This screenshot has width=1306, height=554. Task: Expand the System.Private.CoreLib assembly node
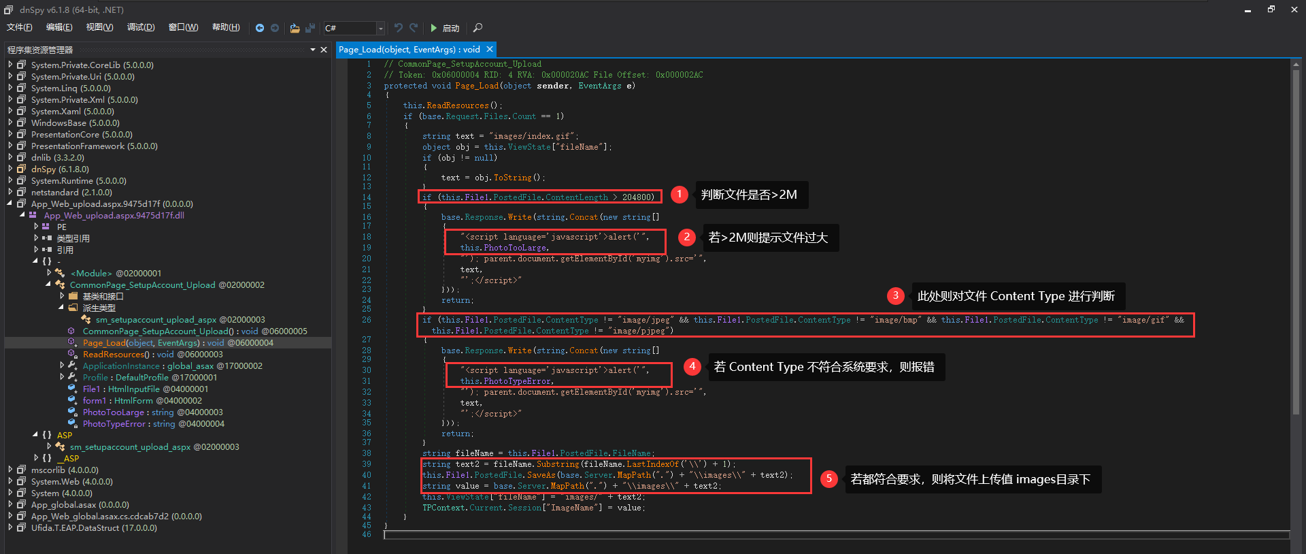coord(10,65)
